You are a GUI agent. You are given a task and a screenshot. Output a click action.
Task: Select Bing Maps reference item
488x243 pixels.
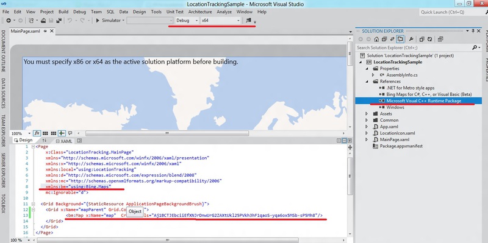tap(429, 94)
